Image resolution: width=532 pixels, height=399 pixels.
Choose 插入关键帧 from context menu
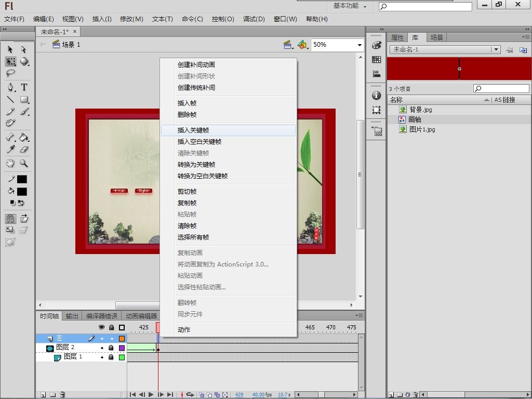coord(193,130)
